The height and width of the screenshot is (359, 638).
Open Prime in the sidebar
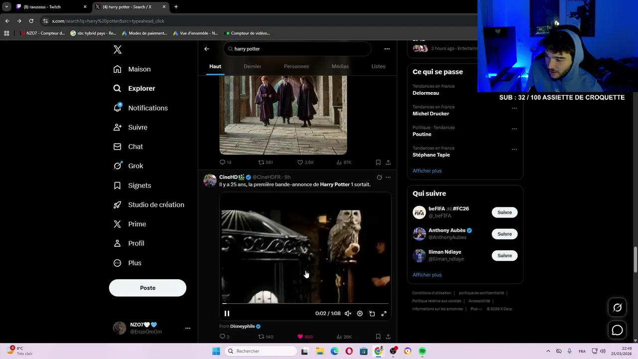[x=130, y=224]
